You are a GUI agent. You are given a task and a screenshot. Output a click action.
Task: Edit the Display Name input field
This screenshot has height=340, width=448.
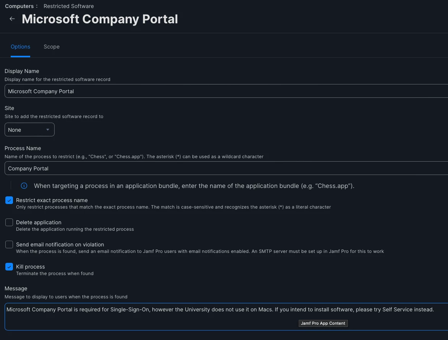pyautogui.click(x=226, y=91)
